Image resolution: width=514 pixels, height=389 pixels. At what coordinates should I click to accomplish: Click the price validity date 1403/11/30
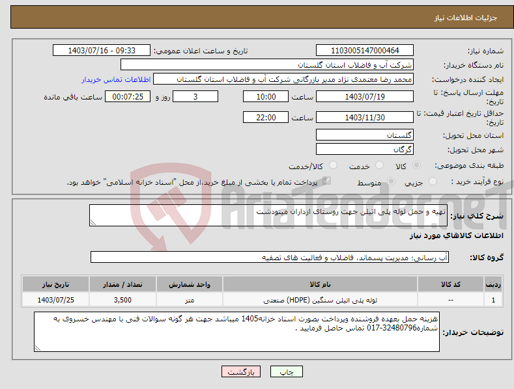coord(365,117)
